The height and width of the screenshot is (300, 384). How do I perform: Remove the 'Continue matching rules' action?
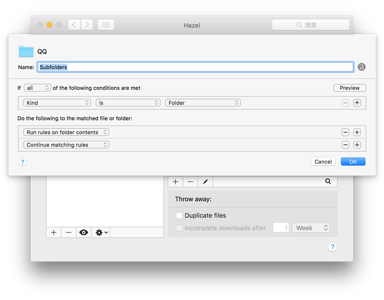345,145
